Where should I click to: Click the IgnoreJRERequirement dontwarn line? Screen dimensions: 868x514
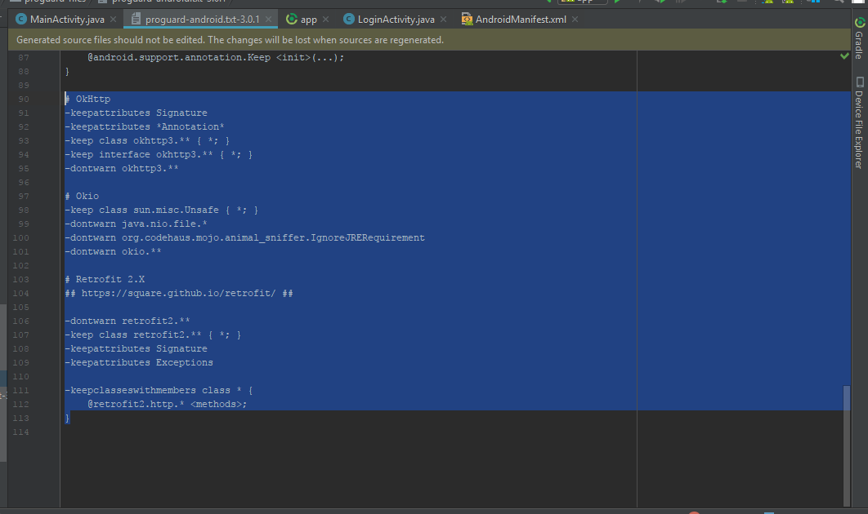244,237
